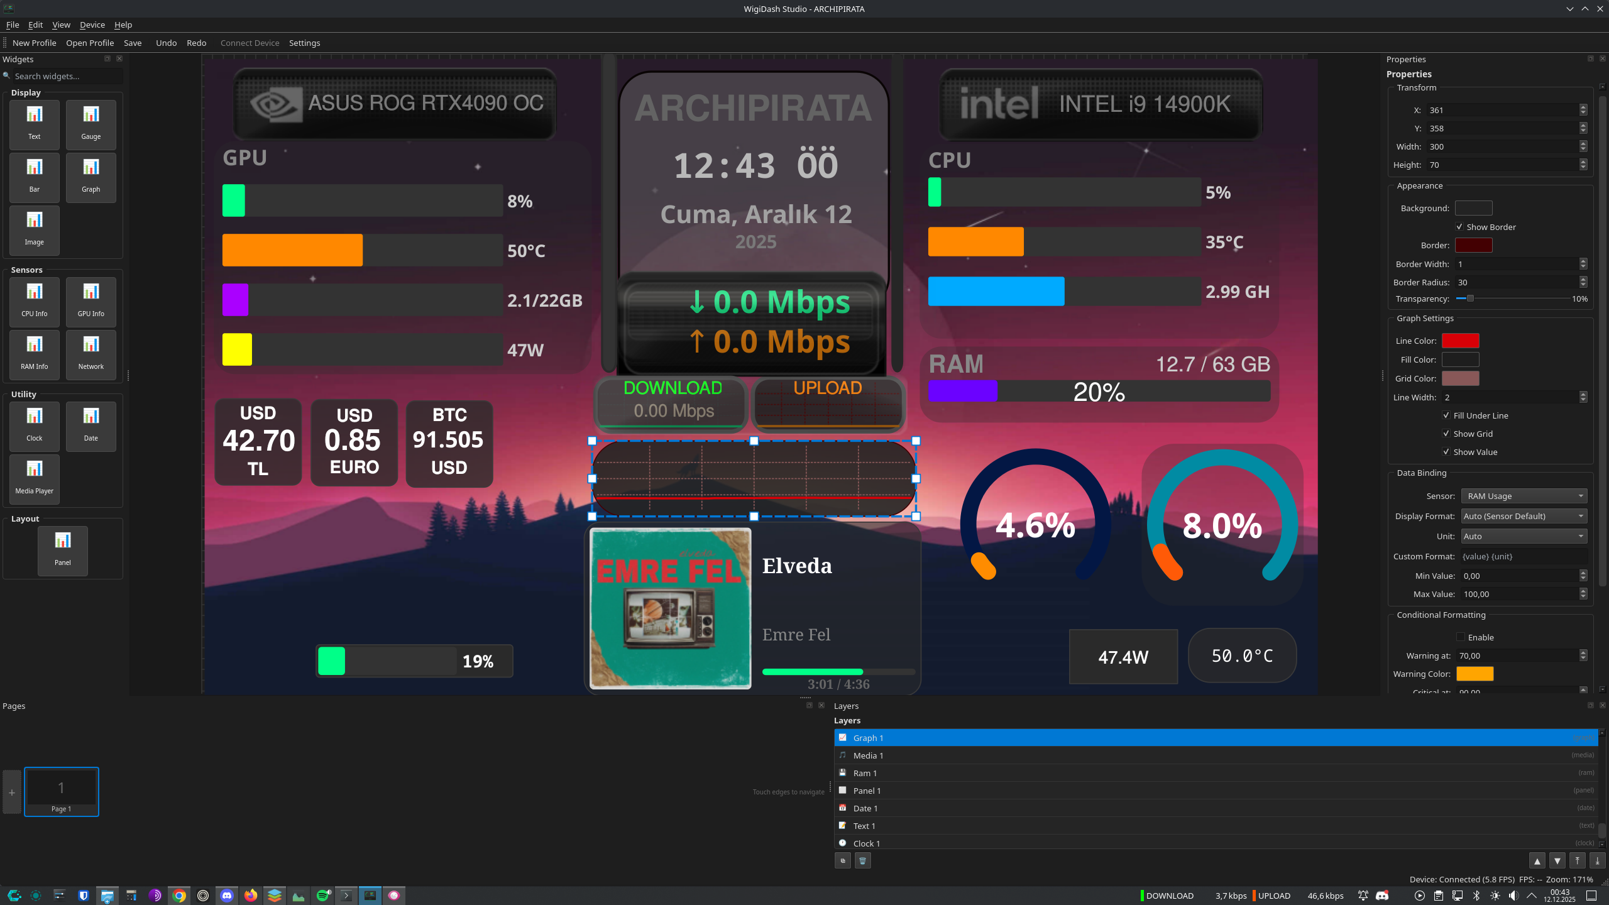Click the red Line Color swatch
Image resolution: width=1609 pixels, height=905 pixels.
(x=1460, y=341)
